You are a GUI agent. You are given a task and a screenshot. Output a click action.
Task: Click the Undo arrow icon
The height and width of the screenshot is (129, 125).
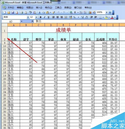point(58,12)
